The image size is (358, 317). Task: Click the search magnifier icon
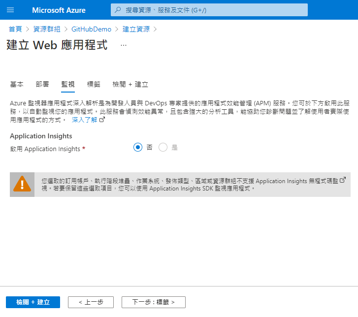pyautogui.click(x=118, y=10)
